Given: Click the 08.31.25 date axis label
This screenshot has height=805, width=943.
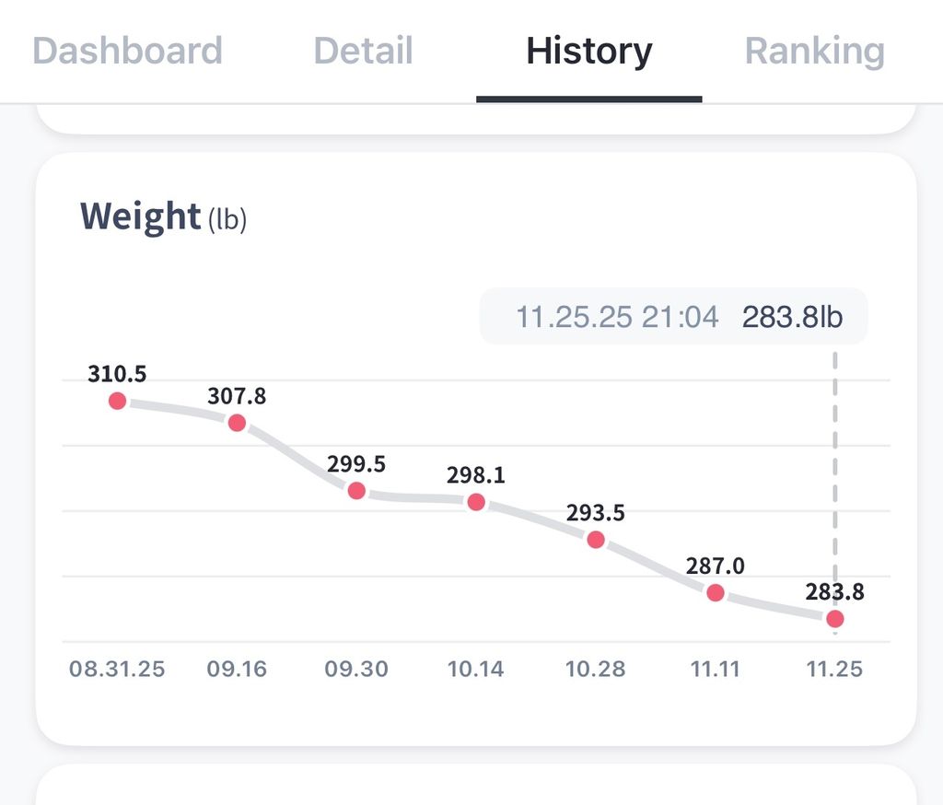Looking at the screenshot, I should pyautogui.click(x=117, y=669).
